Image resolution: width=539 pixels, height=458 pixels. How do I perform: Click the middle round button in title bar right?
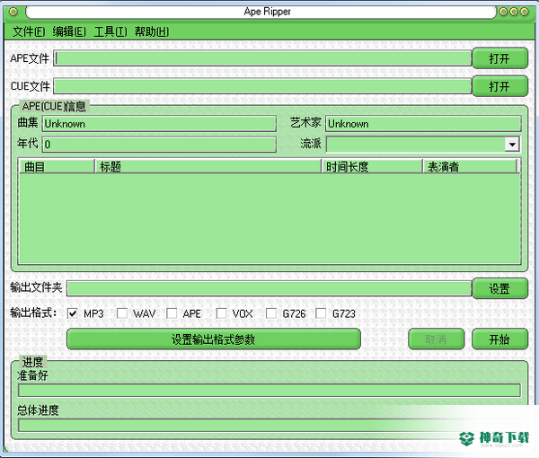click(x=514, y=12)
